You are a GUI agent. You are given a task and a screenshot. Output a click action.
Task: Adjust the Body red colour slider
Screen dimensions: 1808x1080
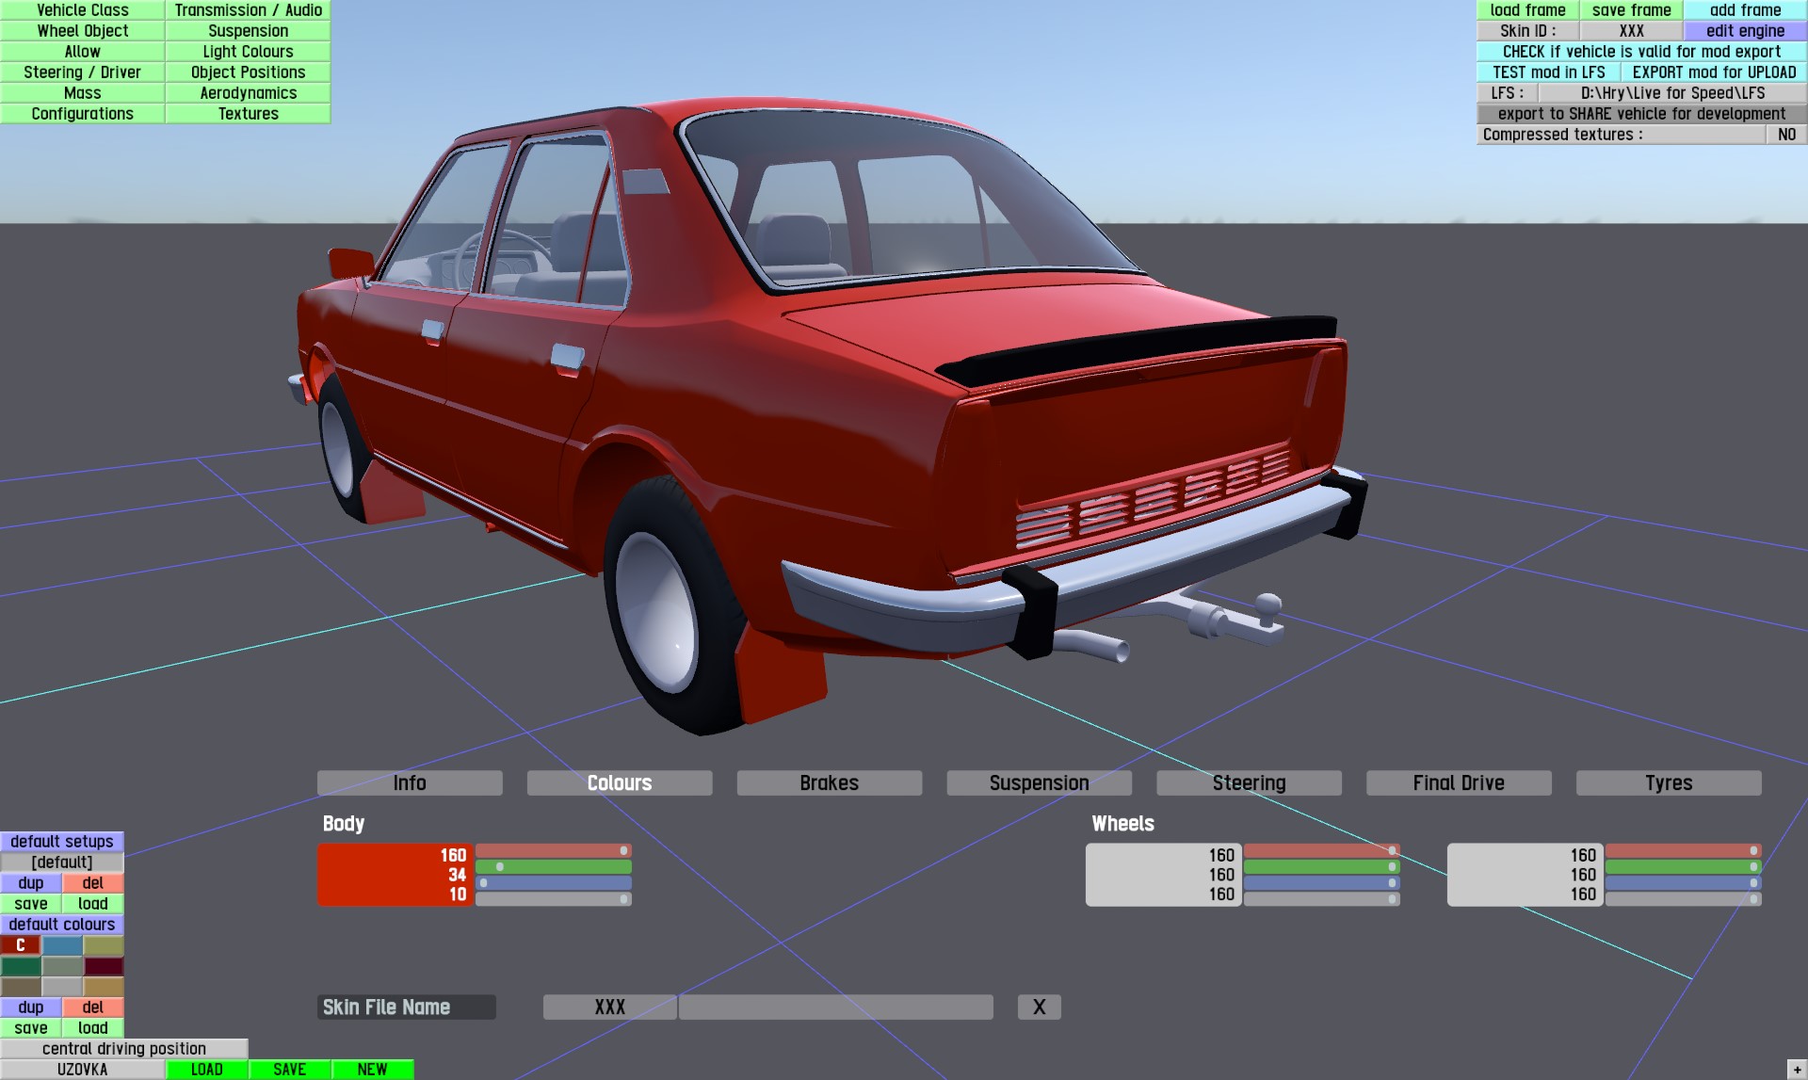point(553,850)
